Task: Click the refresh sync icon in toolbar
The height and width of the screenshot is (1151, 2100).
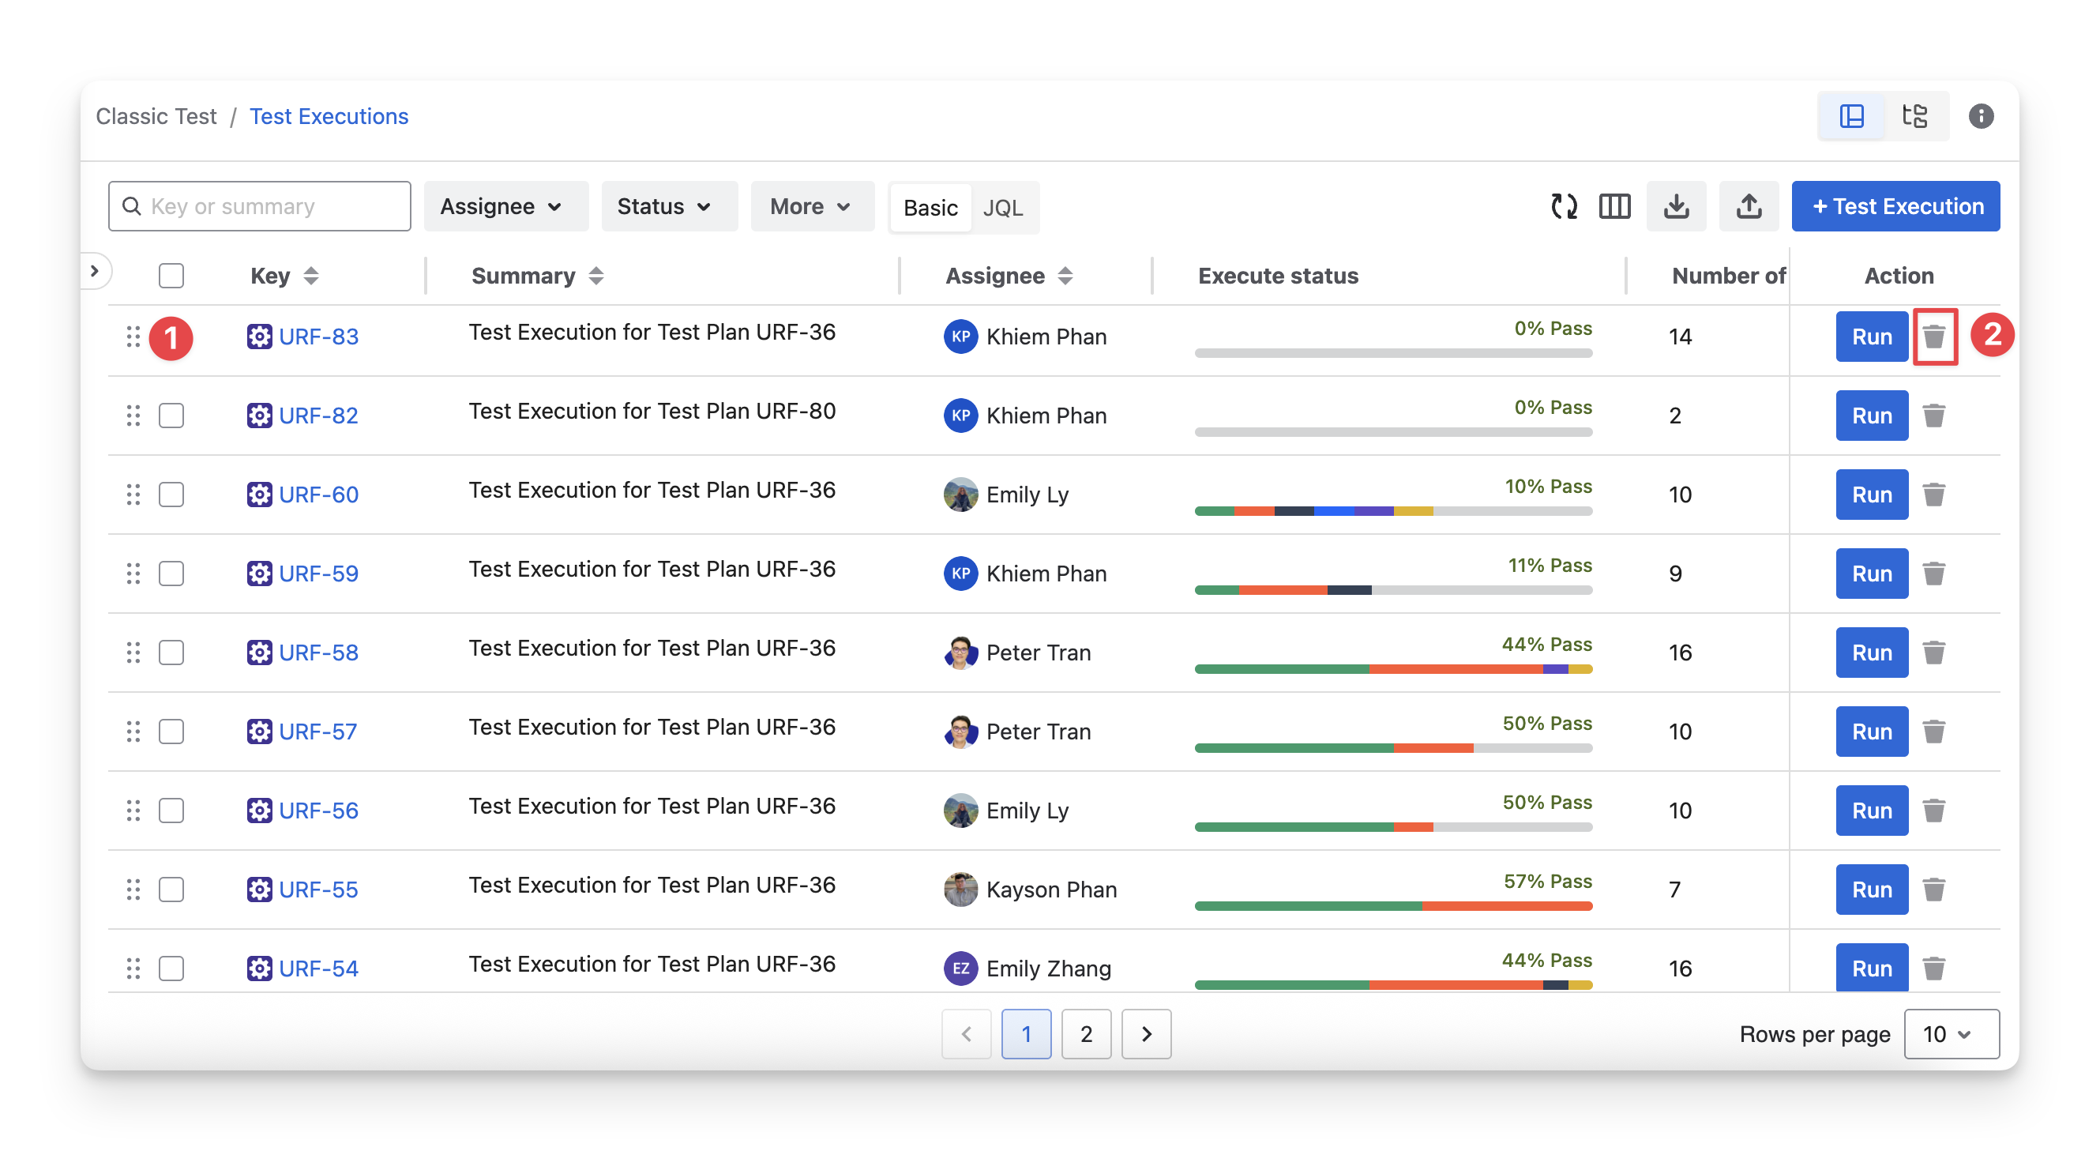Action: pos(1563,206)
